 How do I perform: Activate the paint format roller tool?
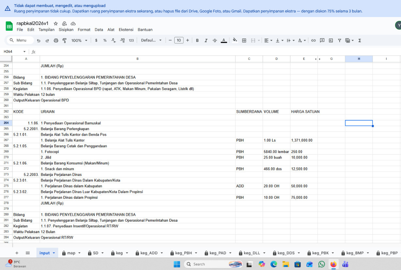point(64,40)
